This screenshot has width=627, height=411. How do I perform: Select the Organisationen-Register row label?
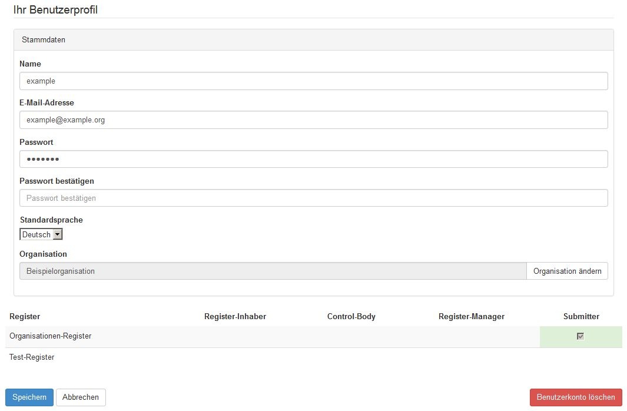(x=51, y=336)
